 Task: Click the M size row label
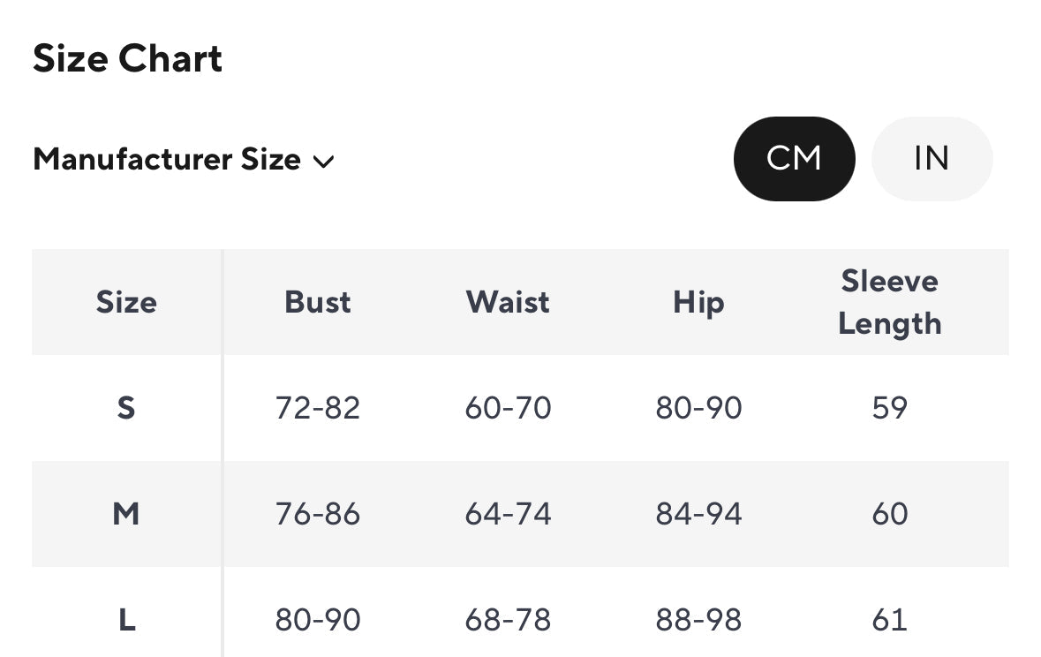coord(126,514)
